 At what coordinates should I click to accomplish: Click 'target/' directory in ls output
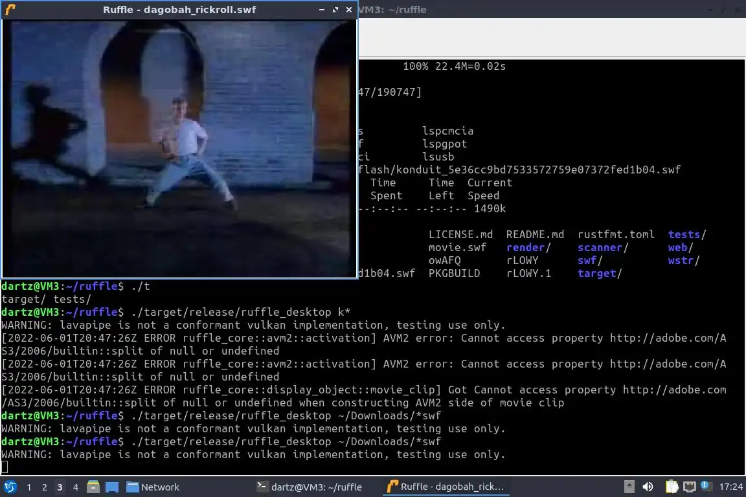pyautogui.click(x=600, y=274)
